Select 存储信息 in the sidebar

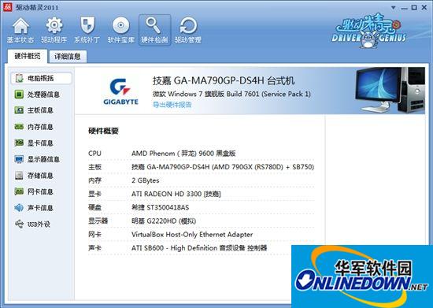[34, 176]
